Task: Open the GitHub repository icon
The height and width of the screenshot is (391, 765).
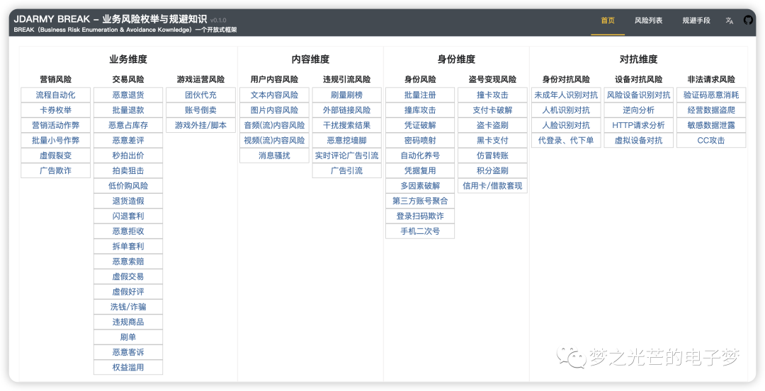Action: tap(748, 21)
